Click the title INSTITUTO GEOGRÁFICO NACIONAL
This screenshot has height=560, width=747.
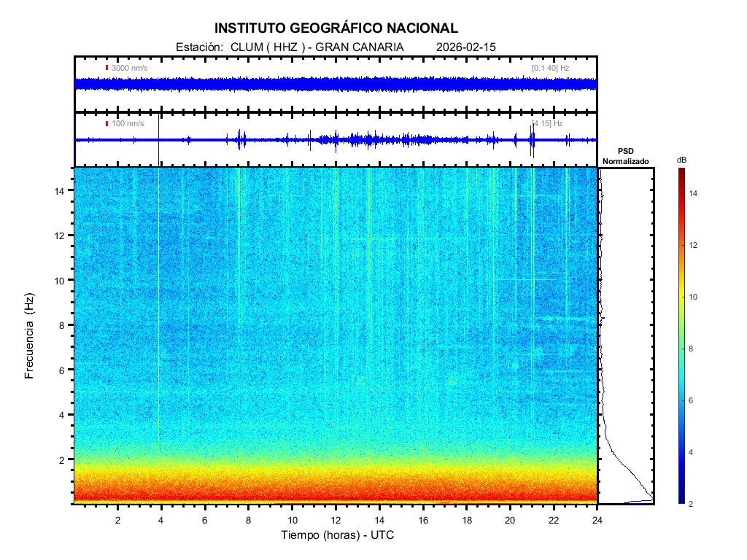pos(336,28)
